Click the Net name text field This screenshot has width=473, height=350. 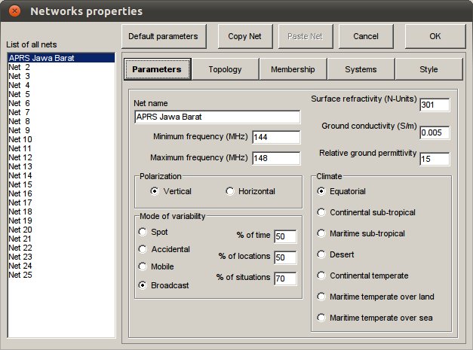[x=217, y=117]
